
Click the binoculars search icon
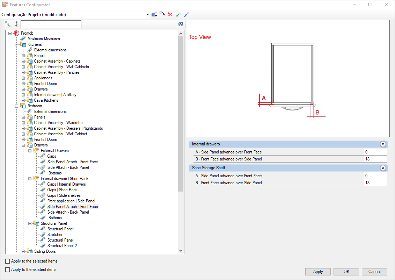click(x=181, y=24)
